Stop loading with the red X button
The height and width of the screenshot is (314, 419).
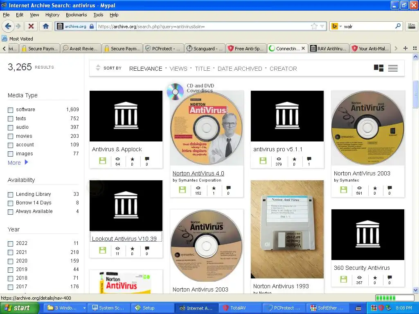click(x=31, y=26)
